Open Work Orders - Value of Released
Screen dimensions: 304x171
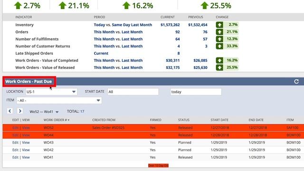(x=45, y=67)
